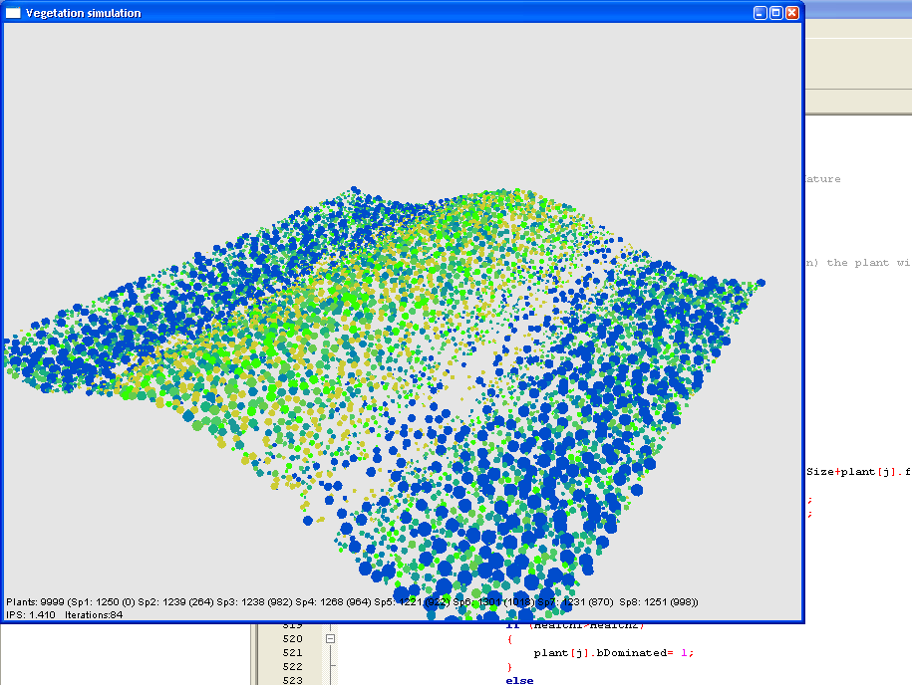Click the 'Sp8: 1251 (998)' species count
The width and height of the screenshot is (912, 685).
coord(659,602)
